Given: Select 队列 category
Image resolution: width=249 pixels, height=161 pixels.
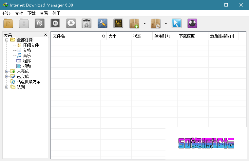Looking at the screenshot, I should click(21, 87).
